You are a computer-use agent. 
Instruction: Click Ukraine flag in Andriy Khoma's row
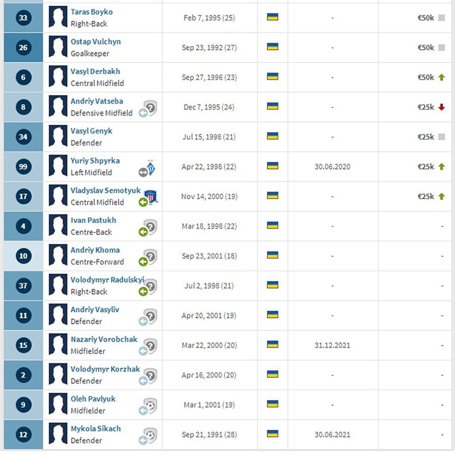(x=273, y=255)
